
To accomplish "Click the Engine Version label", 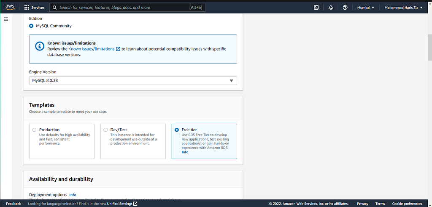I will [43, 72].
